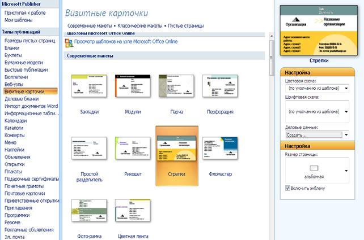Open Мои шаблоны in sidebar

(18, 20)
